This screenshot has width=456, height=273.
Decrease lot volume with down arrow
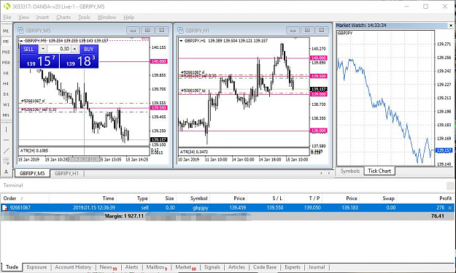click(43, 49)
